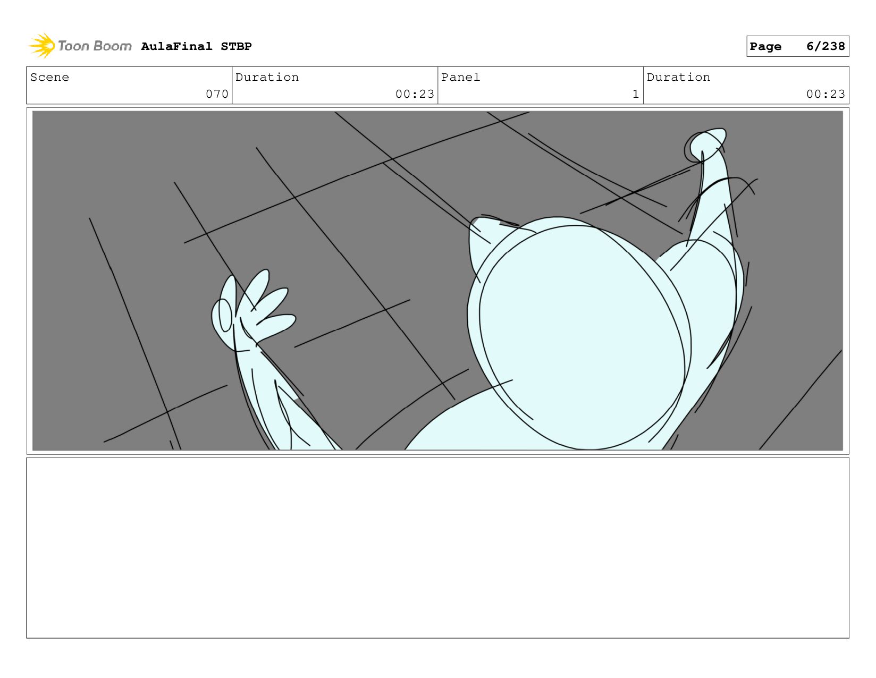
Task: Click the storyboard panel drawing thumbnail
Action: coord(437,281)
